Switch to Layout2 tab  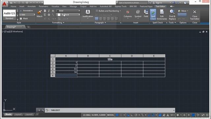click(29, 114)
